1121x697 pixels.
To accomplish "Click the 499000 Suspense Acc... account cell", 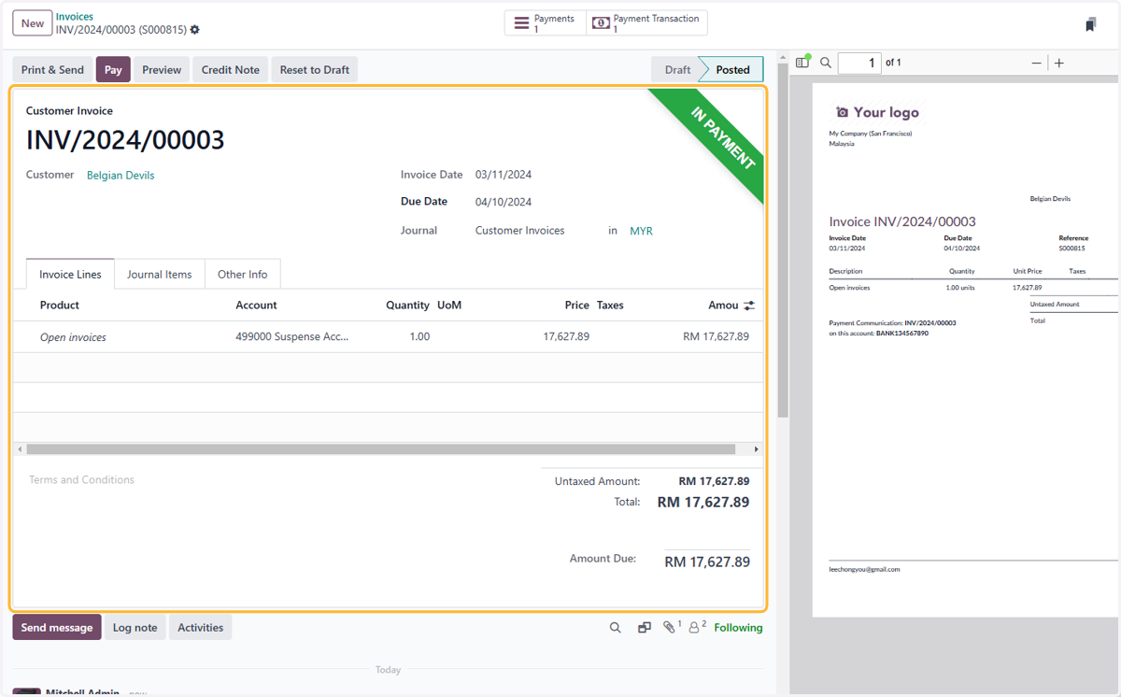I will pyautogui.click(x=291, y=336).
